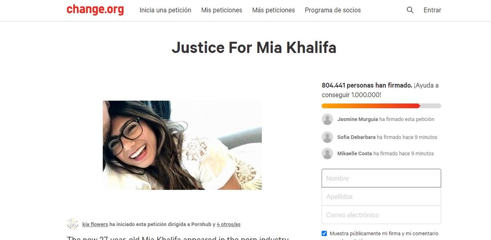The height and width of the screenshot is (240, 491).
Task: Open the kia flowers author link
Action: pyautogui.click(x=95, y=224)
